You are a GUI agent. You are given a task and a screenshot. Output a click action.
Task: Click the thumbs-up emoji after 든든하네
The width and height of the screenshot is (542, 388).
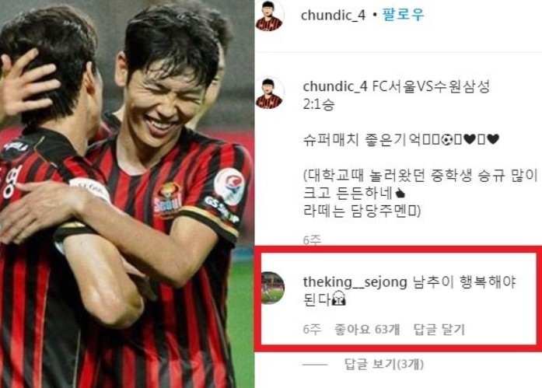click(x=400, y=194)
